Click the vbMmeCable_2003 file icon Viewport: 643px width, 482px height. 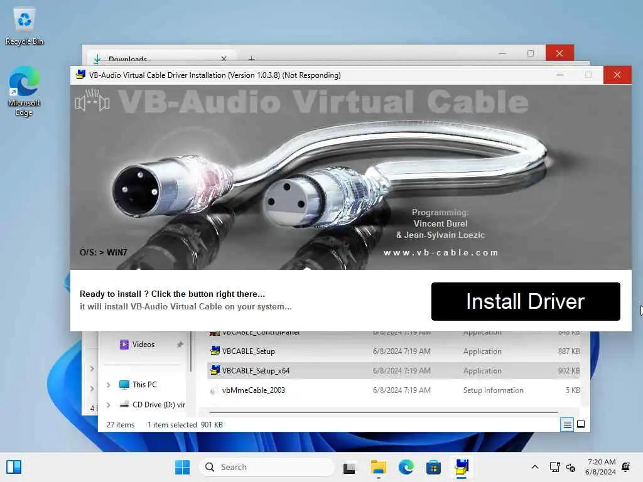pyautogui.click(x=213, y=390)
